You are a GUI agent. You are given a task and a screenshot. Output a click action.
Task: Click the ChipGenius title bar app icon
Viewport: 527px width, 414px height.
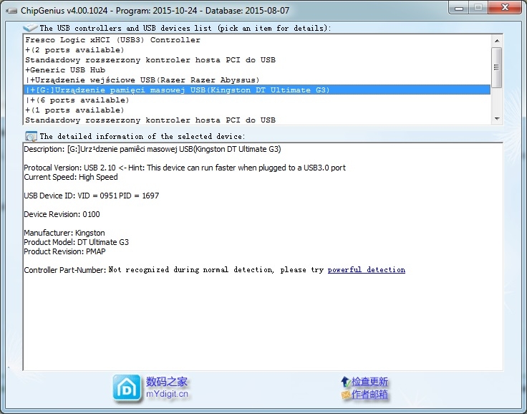11,11
